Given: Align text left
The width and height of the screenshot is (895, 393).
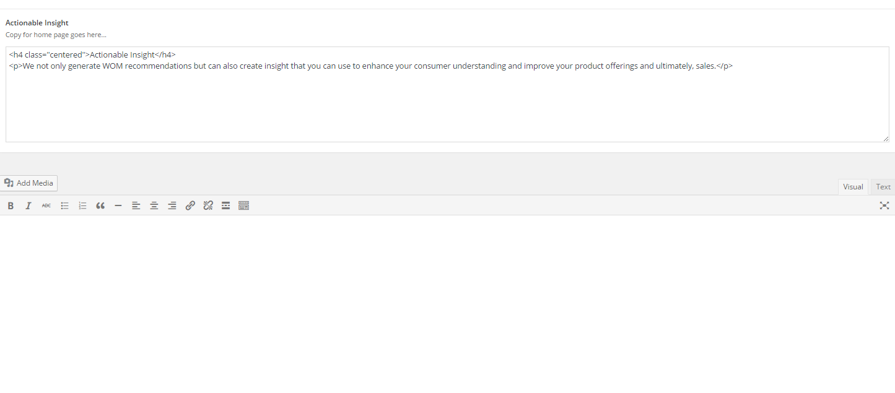Looking at the screenshot, I should pos(136,205).
